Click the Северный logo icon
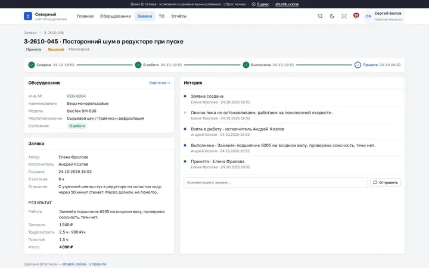This screenshot has height=268, width=429. coord(28,16)
